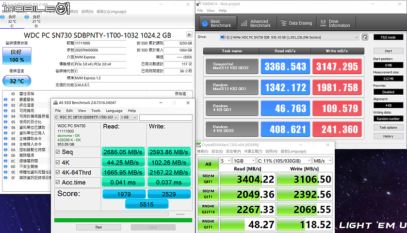Viewport: 407px width, 233px height.
Task: Click the blue status circle for attribute 0E
Action: pos(5,172)
